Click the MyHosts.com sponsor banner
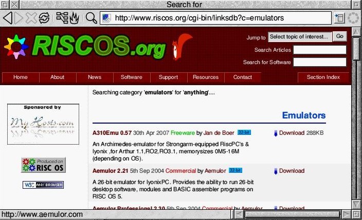 [43, 124]
